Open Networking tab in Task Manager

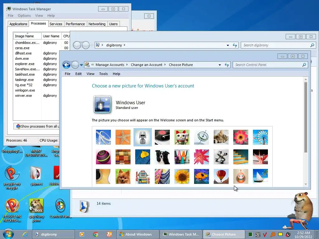97,24
